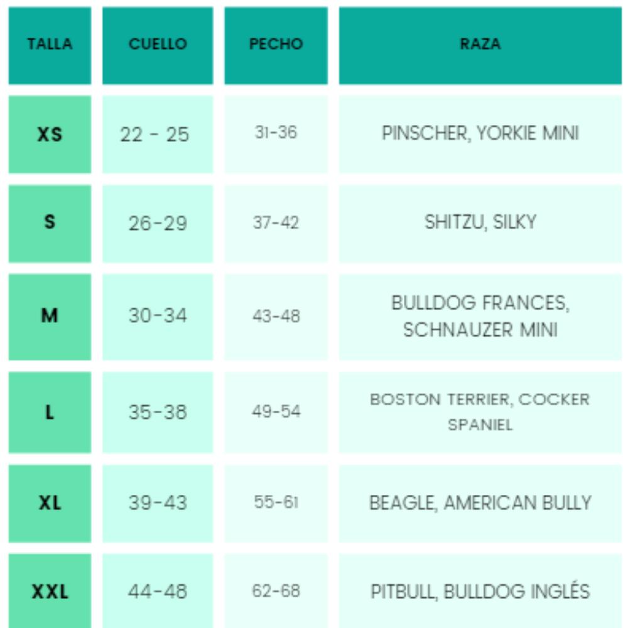The image size is (628, 628).
Task: Click the XS size cell
Action: [50, 134]
